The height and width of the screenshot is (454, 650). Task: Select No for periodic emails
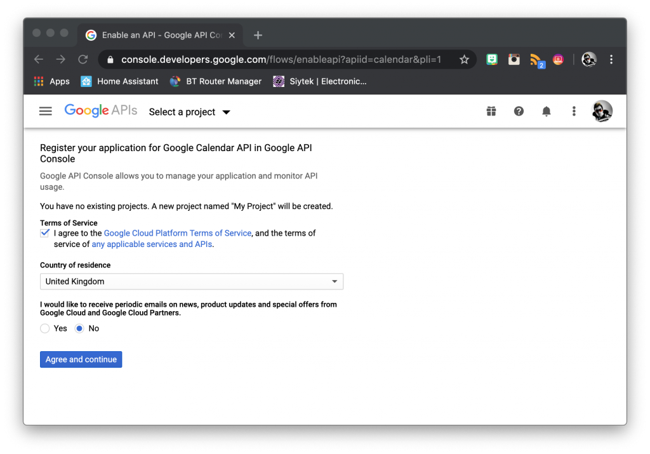(79, 328)
